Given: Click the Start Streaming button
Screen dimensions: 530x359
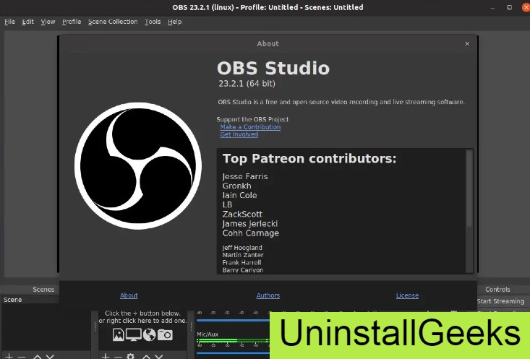Looking at the screenshot, I should [500, 301].
